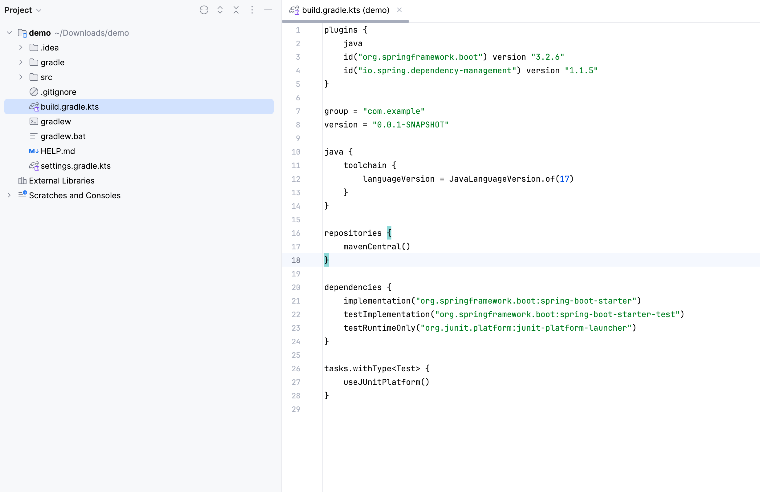760x492 pixels.
Task: Collapse the demo project root node
Action: [x=9, y=33]
